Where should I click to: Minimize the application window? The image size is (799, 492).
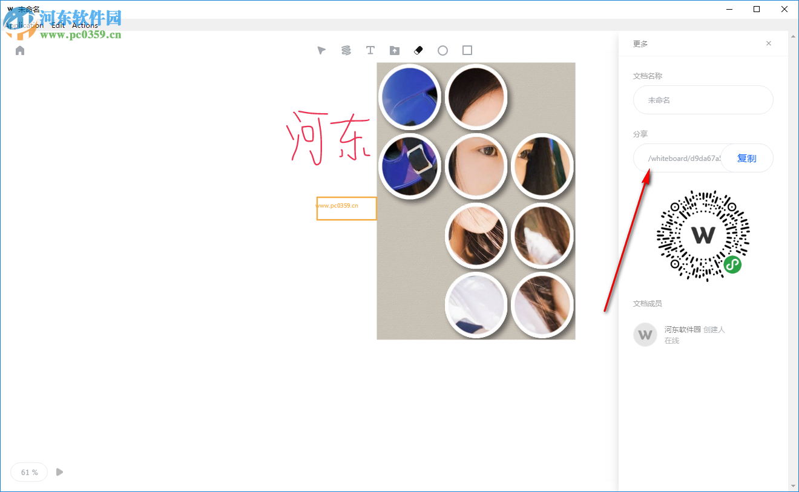point(729,9)
